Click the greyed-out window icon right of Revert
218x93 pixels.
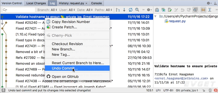pos(189,10)
